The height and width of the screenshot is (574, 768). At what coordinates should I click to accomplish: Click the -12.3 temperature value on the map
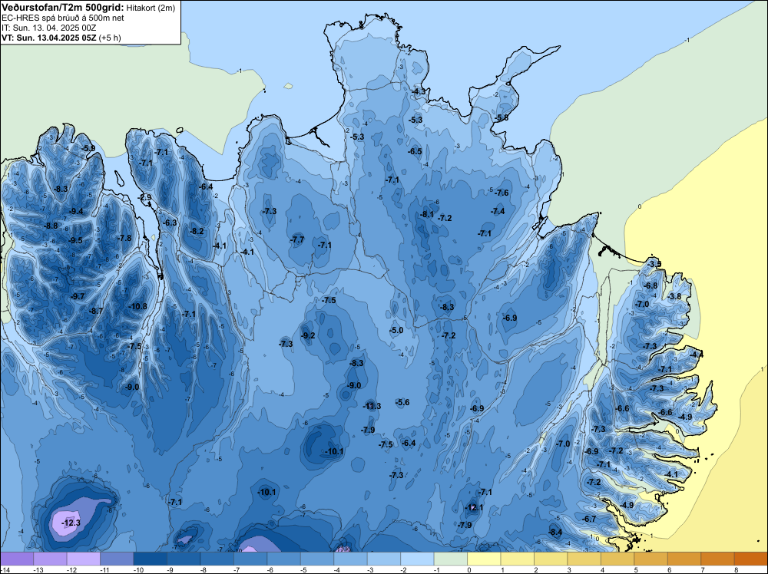point(71,523)
